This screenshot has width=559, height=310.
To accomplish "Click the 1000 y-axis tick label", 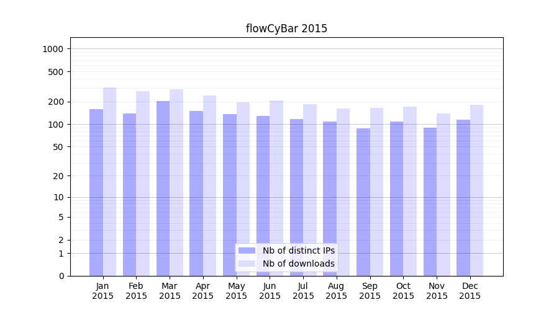I will pyautogui.click(x=54, y=49).
